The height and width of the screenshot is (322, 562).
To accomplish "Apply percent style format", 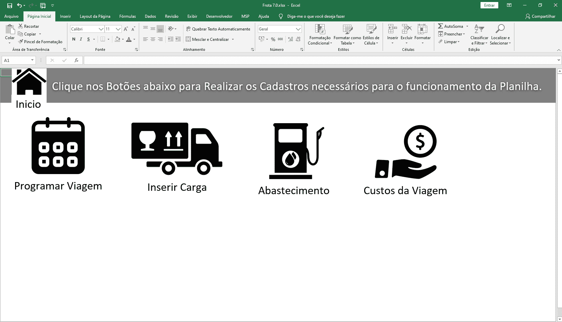I will coord(273,39).
